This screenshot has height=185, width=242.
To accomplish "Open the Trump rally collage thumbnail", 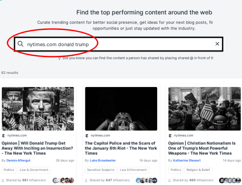I will point(38,109).
